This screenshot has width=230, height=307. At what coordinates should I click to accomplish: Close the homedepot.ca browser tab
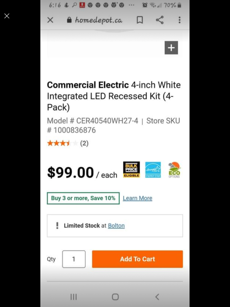click(x=50, y=20)
